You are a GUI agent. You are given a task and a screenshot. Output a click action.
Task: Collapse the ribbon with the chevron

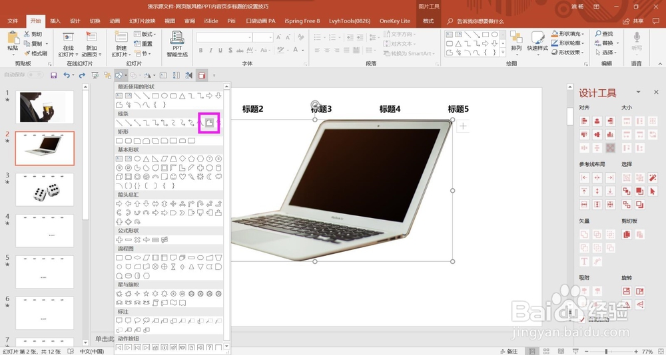click(x=659, y=64)
